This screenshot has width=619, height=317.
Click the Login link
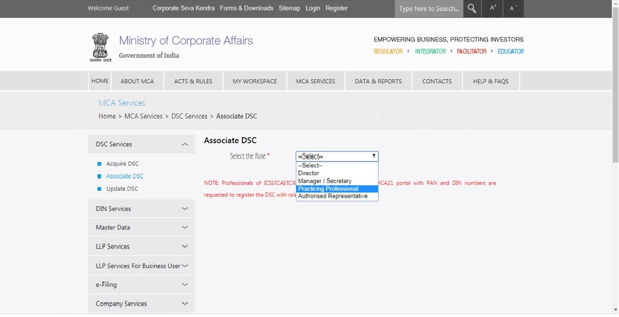click(313, 8)
